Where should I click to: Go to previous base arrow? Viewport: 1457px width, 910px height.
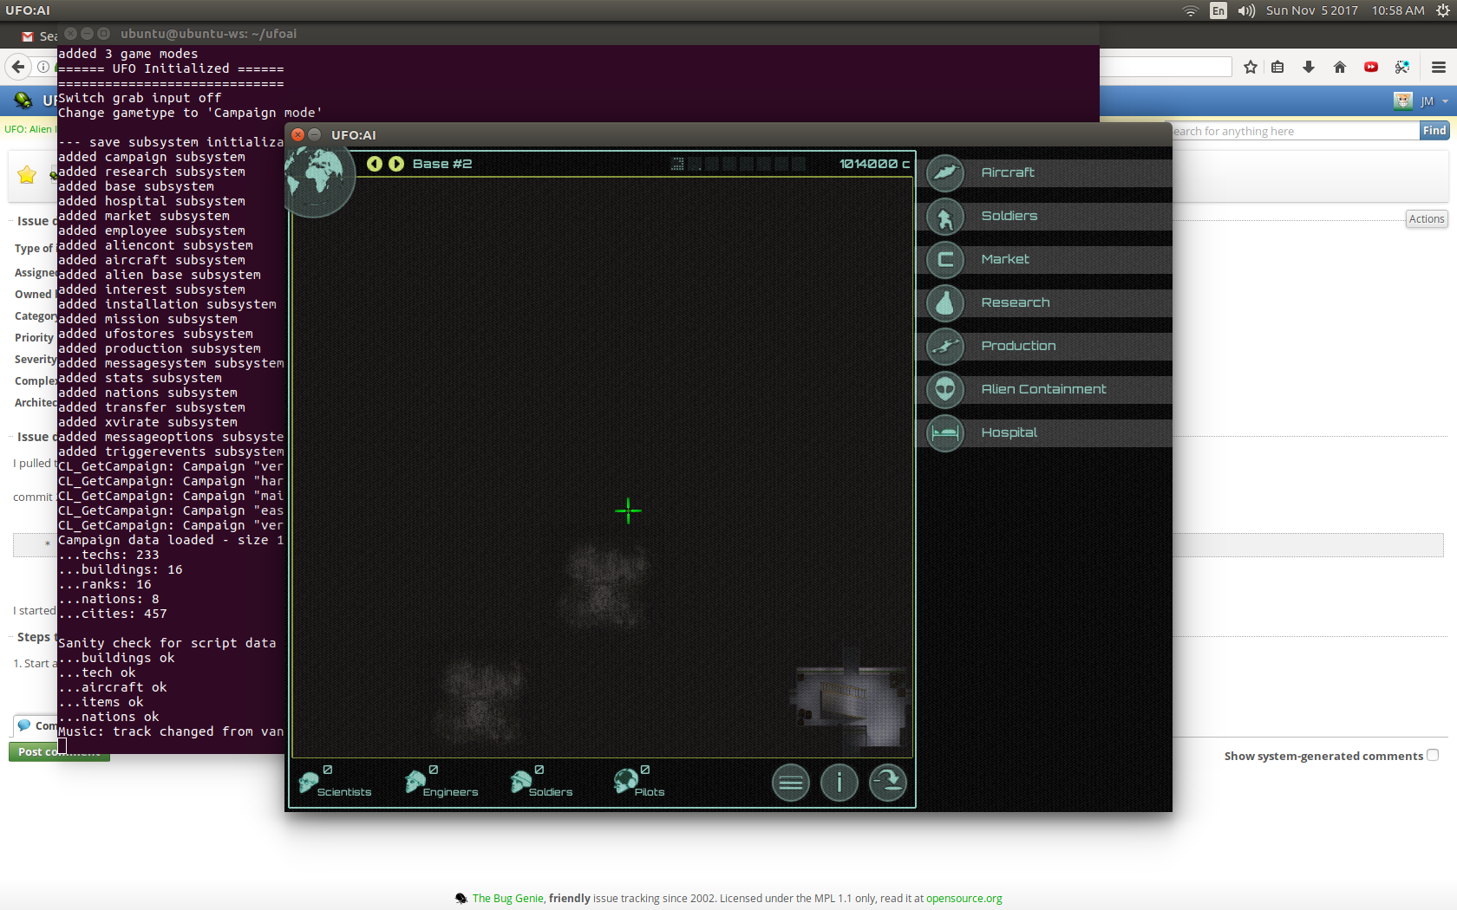coord(375,164)
